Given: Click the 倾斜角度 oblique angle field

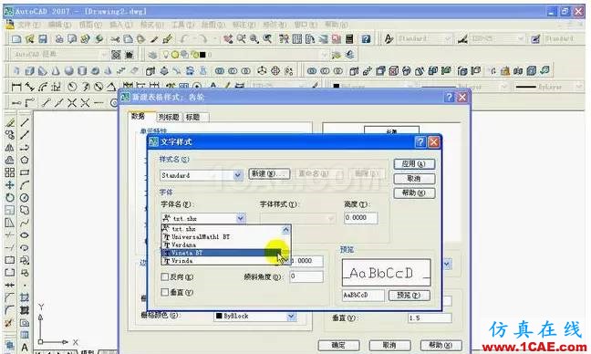Looking at the screenshot, I should (306, 276).
